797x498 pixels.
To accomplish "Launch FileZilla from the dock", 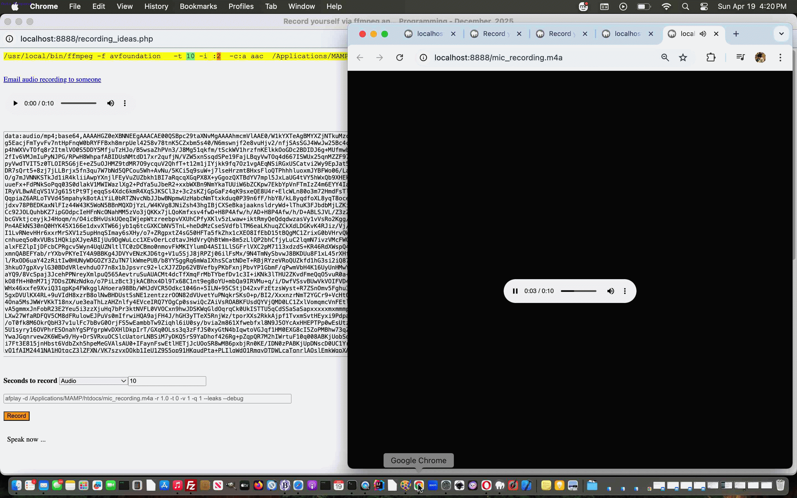I will [x=190, y=485].
